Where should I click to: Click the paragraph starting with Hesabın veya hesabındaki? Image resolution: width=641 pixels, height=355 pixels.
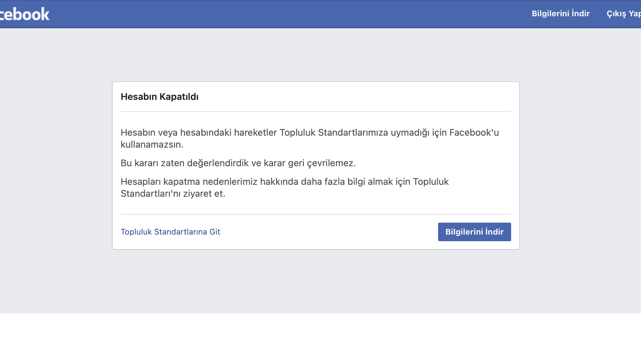[x=310, y=138]
